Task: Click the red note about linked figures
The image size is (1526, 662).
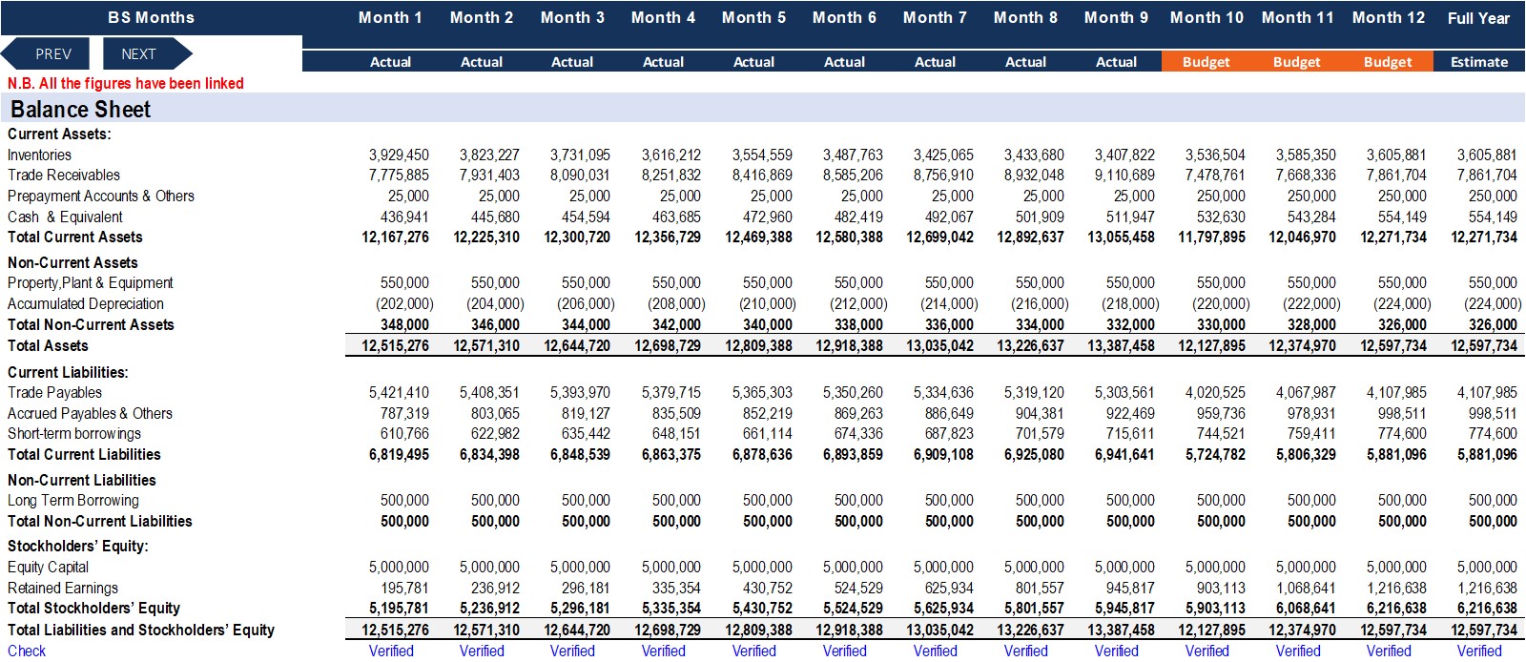Action: coord(126,83)
